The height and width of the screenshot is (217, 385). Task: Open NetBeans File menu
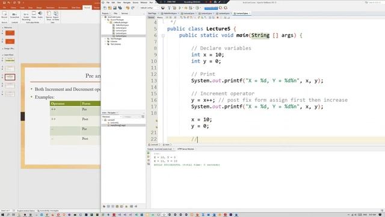[x=108, y=2]
